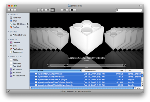Eject the Firefox volume

[x=27, y=27]
